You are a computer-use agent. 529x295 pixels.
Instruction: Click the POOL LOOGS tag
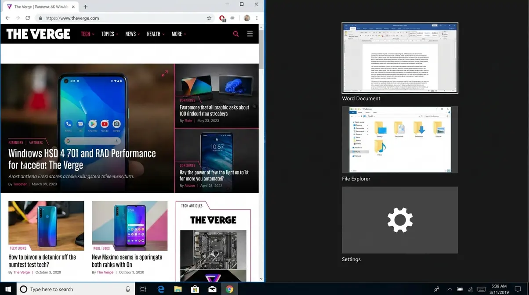tap(101, 248)
